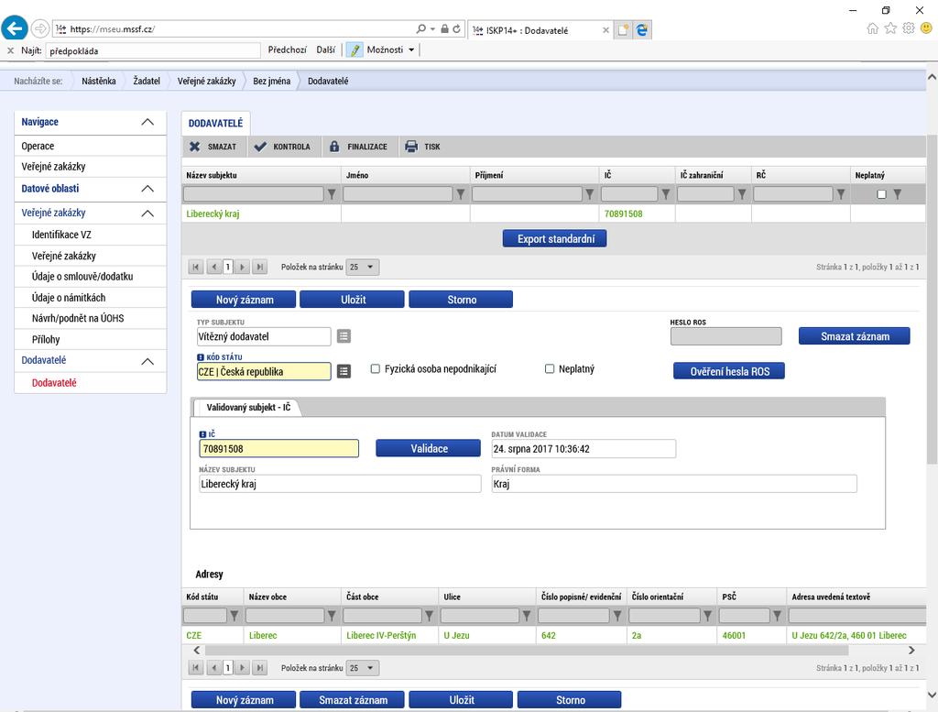This screenshot has width=938, height=712.
Task: Click filter icon for Název obce column
Action: coord(332,615)
